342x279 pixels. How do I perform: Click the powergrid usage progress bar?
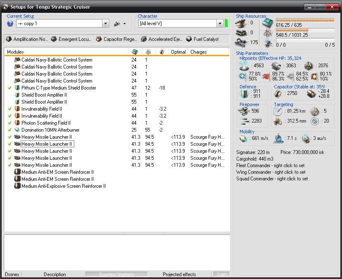click(x=305, y=30)
